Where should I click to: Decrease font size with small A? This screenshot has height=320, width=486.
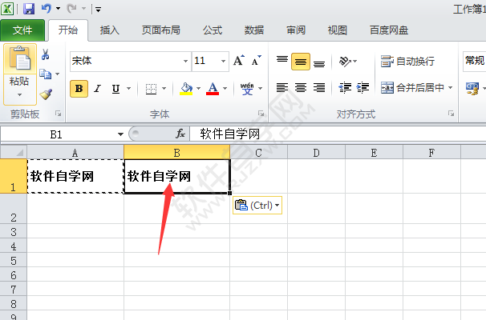[257, 61]
